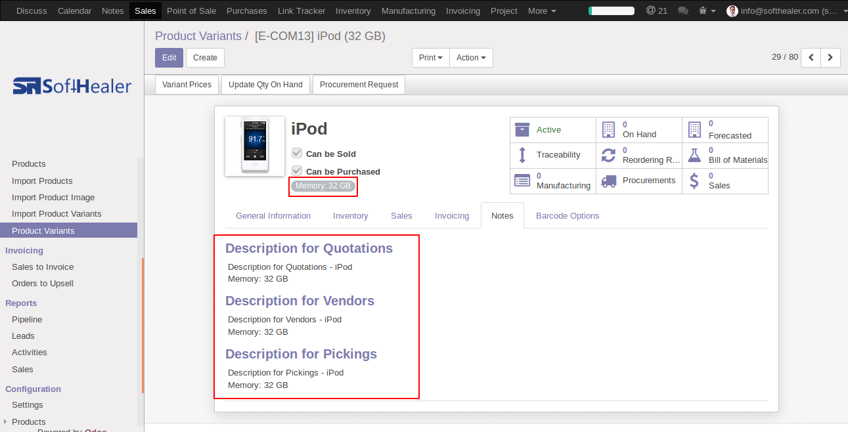Open the Invoicing menu in top bar
The height and width of the screenshot is (432, 848).
[x=463, y=11]
